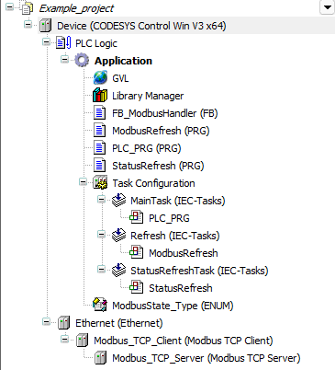Click the PLC_PRG (PRG) document icon
Image resolution: width=335 pixels, height=370 pixels.
pos(100,148)
